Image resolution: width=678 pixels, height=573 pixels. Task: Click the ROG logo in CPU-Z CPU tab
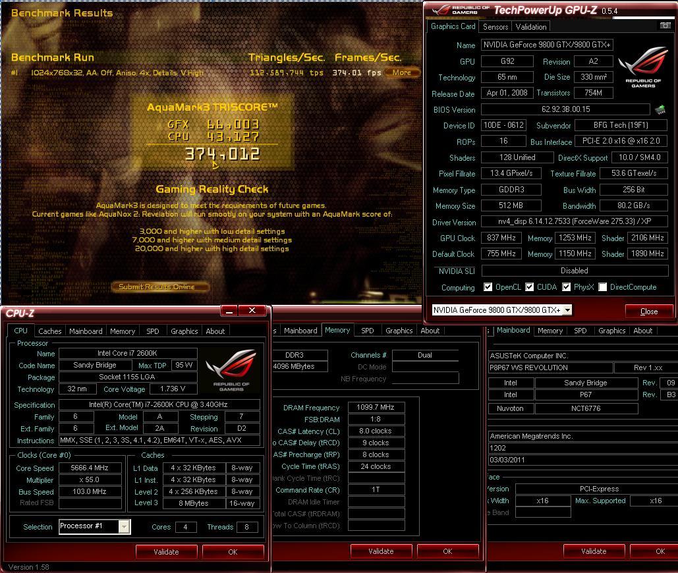click(x=231, y=370)
